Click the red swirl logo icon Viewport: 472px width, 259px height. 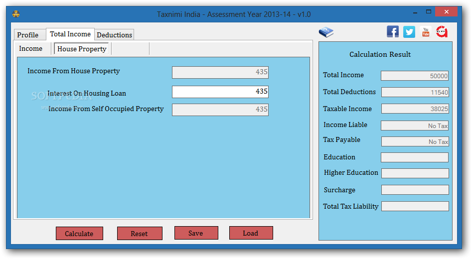tap(442, 31)
